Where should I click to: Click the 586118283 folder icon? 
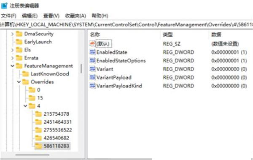pyautogui.click(x=38, y=146)
